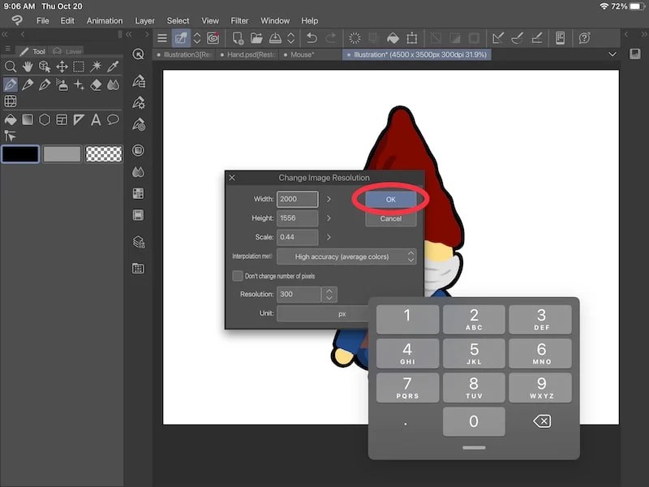Open the Edit menu

pos(67,20)
